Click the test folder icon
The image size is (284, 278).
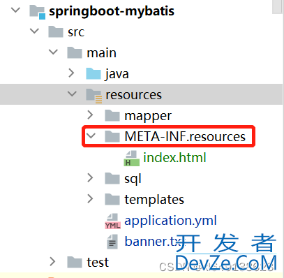pos(75,262)
